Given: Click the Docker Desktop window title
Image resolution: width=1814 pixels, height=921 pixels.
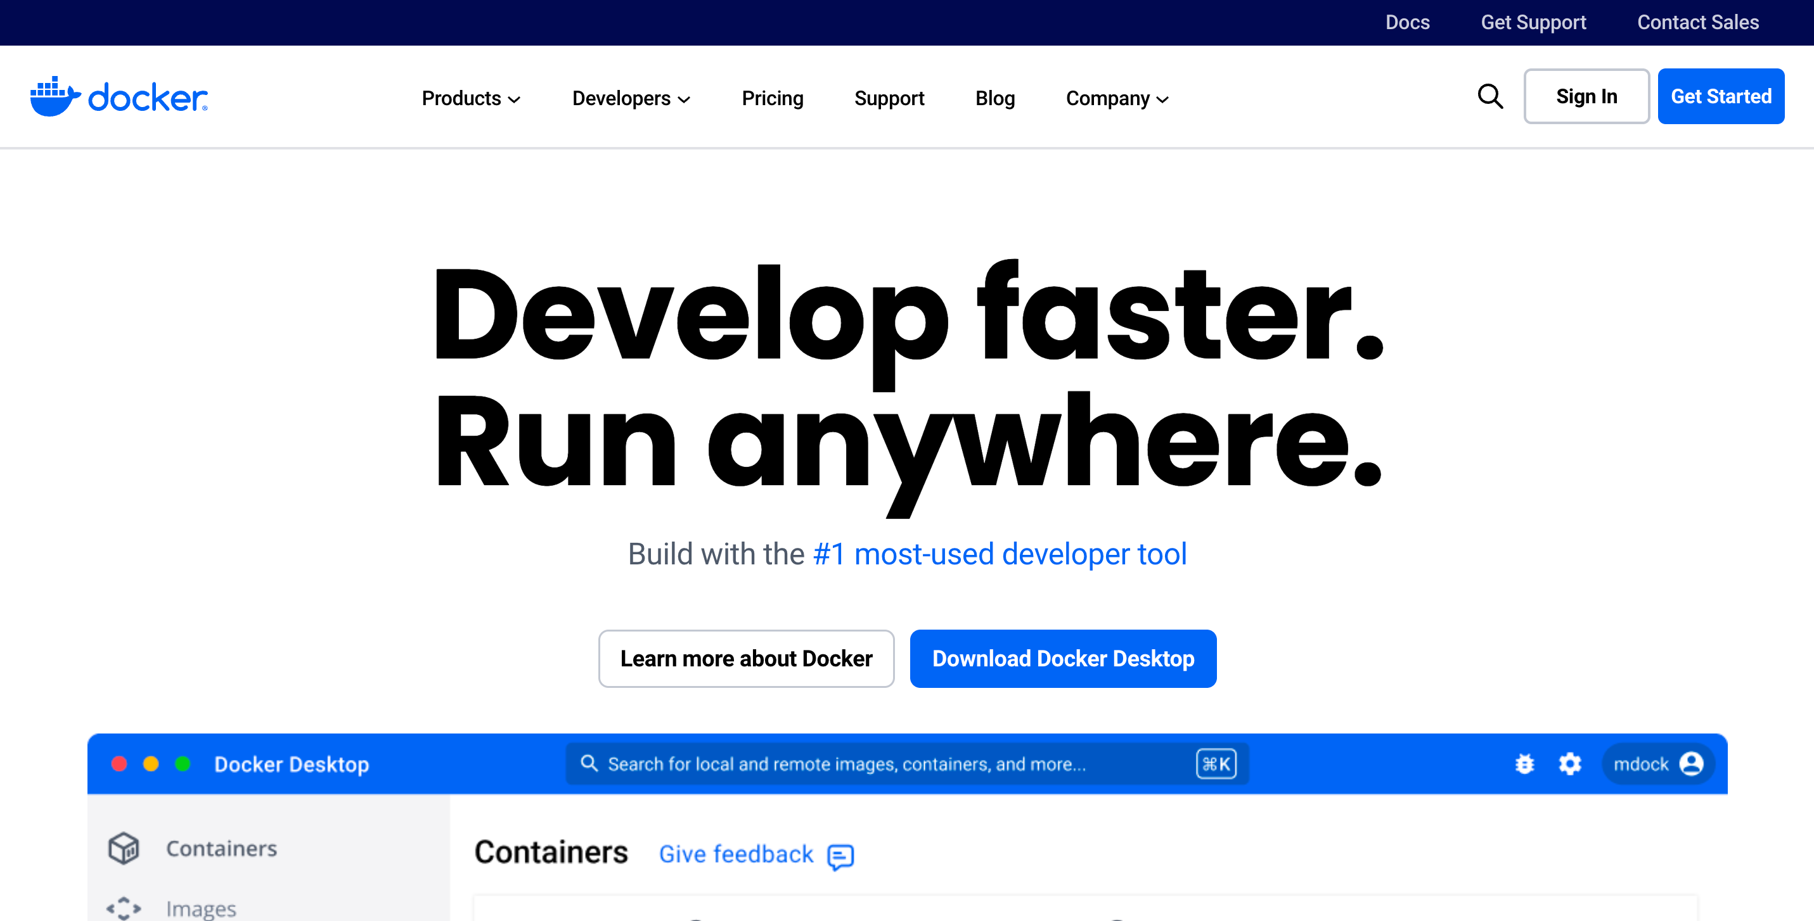Looking at the screenshot, I should 292,764.
